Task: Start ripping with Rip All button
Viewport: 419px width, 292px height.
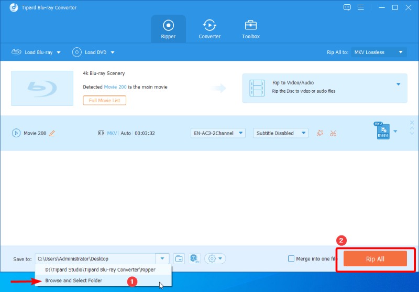Action: pos(375,258)
